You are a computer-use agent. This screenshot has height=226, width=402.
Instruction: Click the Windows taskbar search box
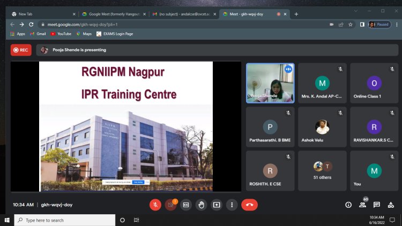tap(65, 220)
